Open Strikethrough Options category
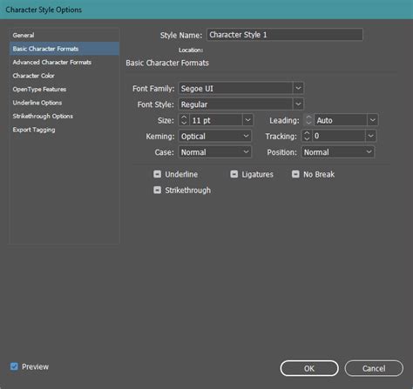 click(x=64, y=116)
